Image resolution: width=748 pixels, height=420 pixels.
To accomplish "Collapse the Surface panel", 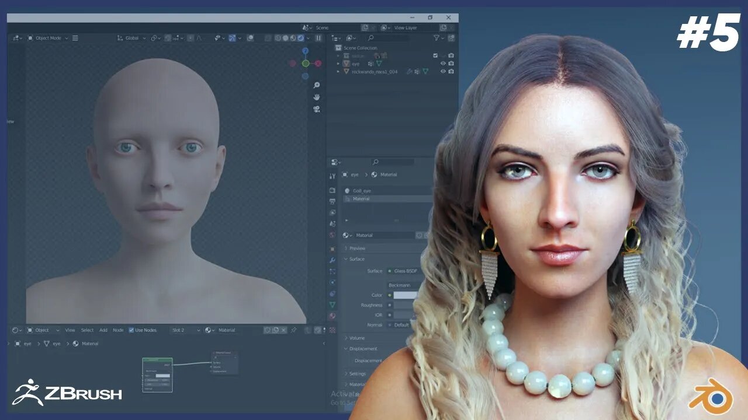I will point(357,259).
